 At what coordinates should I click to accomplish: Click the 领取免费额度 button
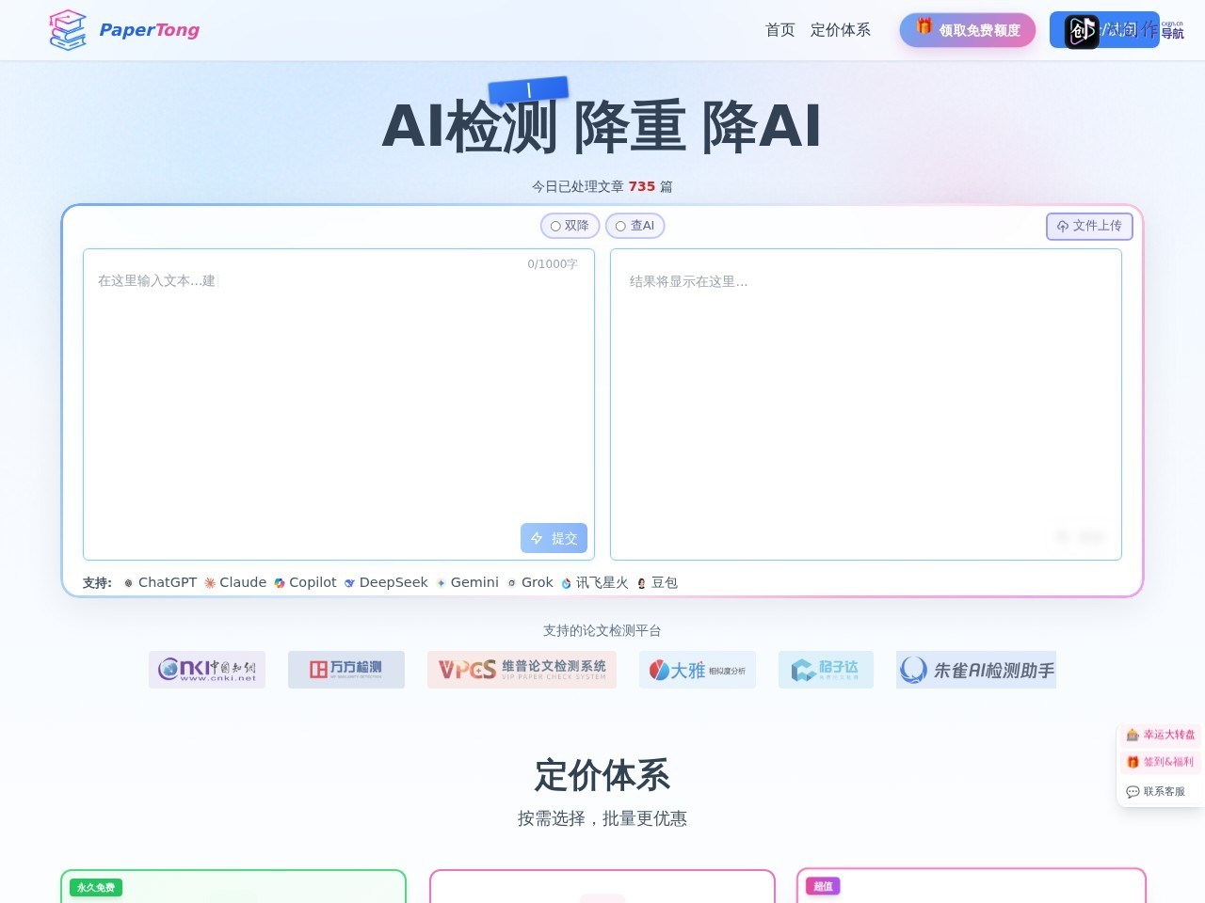(x=968, y=30)
